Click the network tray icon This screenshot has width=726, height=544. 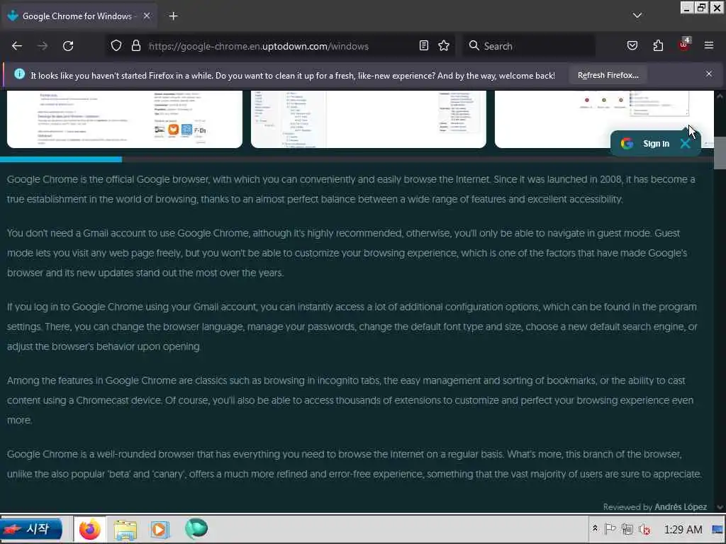[x=627, y=528]
